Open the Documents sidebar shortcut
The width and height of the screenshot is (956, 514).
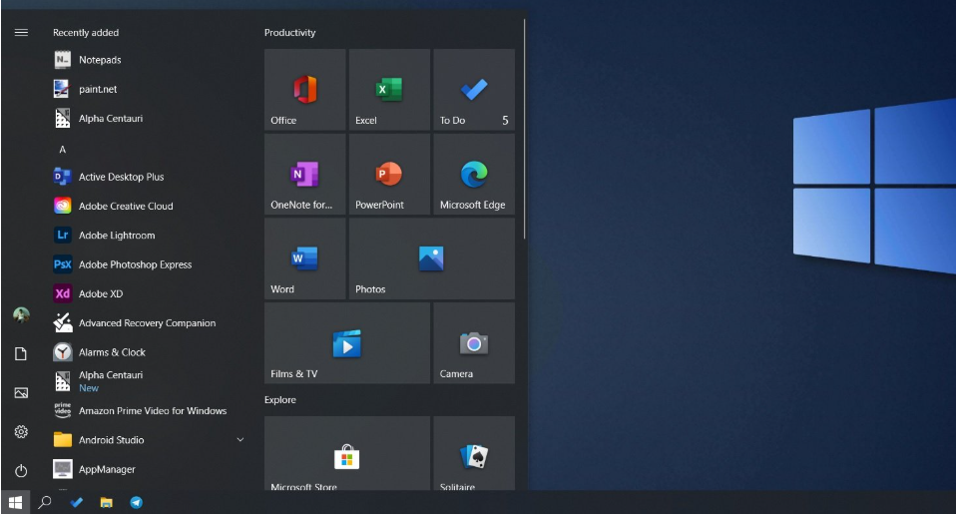click(21, 353)
